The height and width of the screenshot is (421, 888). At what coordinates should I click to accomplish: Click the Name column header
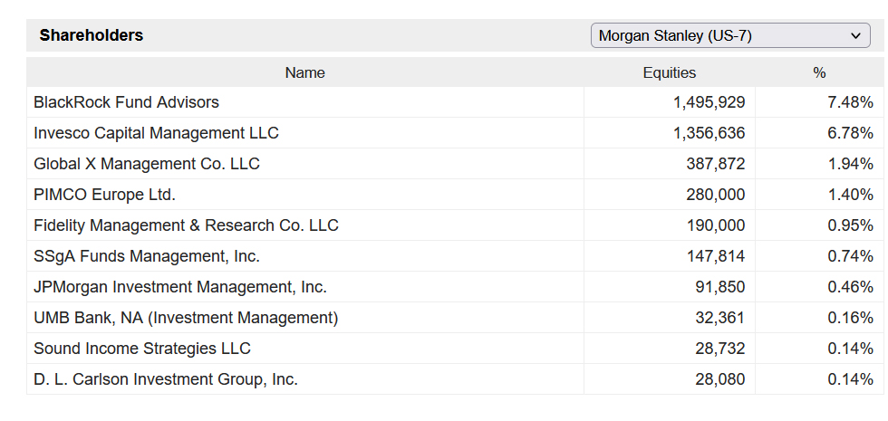click(x=304, y=72)
